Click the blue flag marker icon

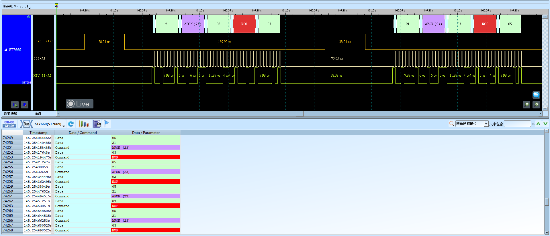point(107,124)
